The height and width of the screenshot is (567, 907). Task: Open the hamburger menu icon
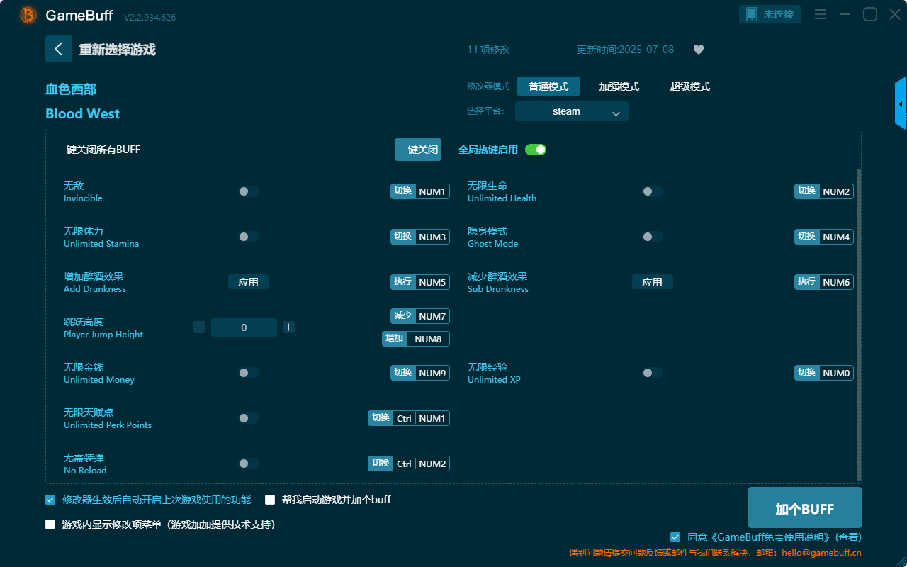[x=820, y=13]
